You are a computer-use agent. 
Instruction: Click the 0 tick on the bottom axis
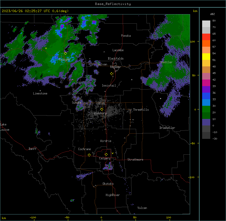pyautogui.click(x=101, y=218)
